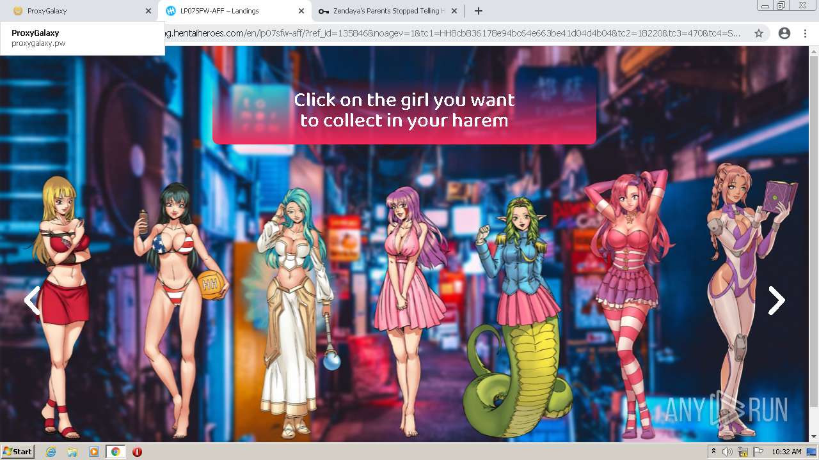The height and width of the screenshot is (460, 819).
Task: Close the Zendaya's Parents tab
Action: pos(454,11)
